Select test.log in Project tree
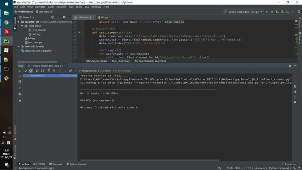This screenshot has height=170, width=302. (x=36, y=34)
